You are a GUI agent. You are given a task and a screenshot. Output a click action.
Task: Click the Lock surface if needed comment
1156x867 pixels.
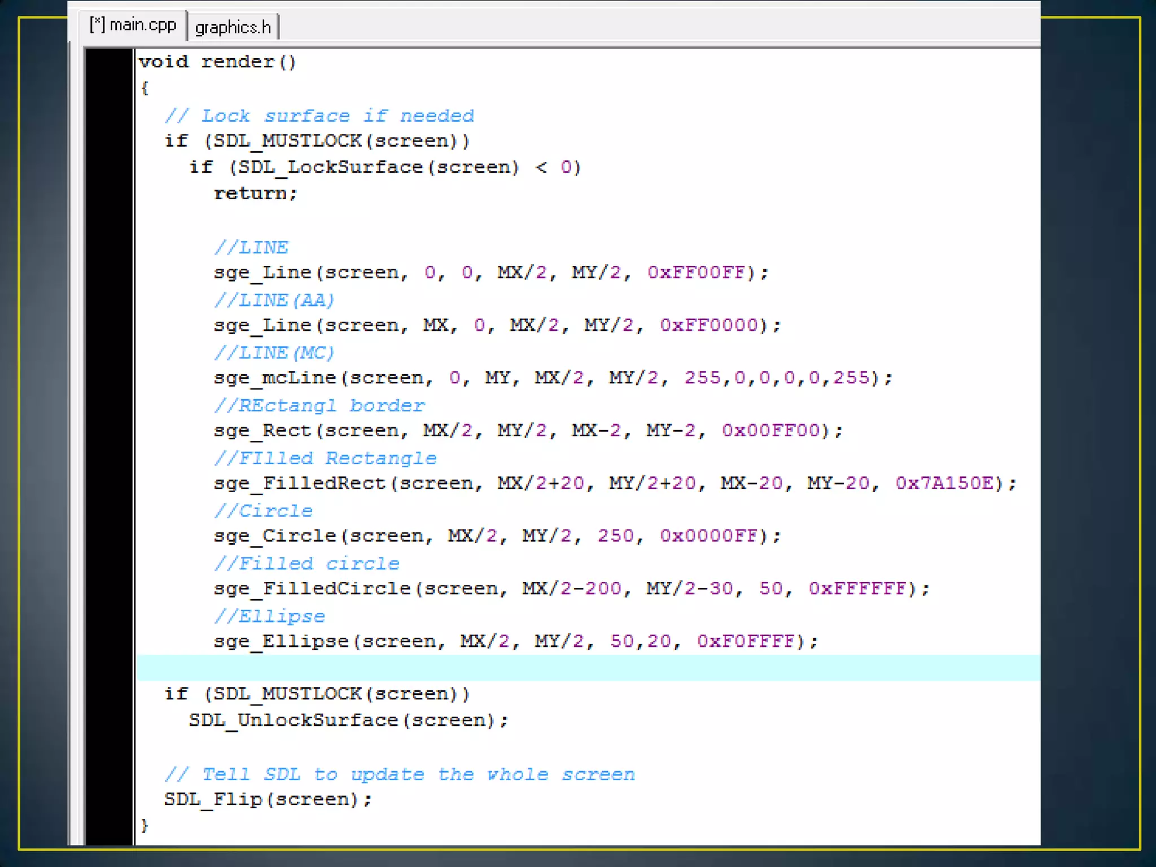319,116
